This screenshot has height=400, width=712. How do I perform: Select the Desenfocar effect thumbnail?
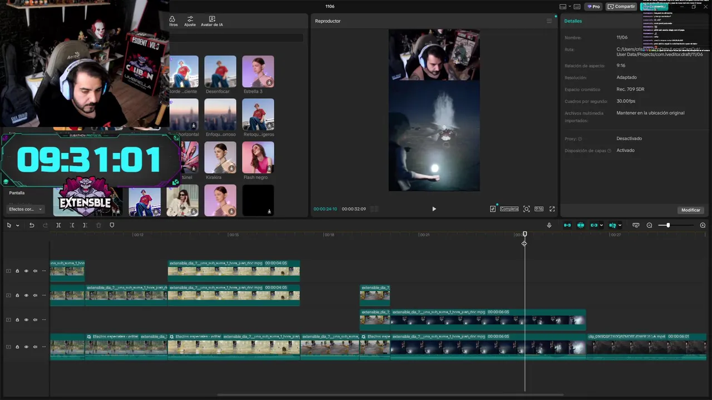coord(220,71)
